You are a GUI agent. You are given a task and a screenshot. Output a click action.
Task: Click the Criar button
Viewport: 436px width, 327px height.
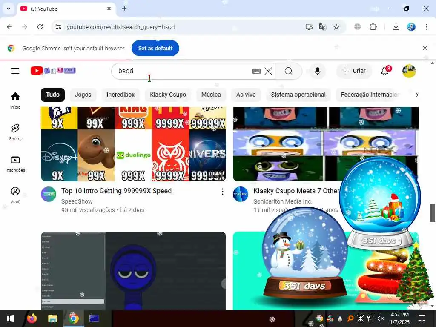click(x=353, y=71)
